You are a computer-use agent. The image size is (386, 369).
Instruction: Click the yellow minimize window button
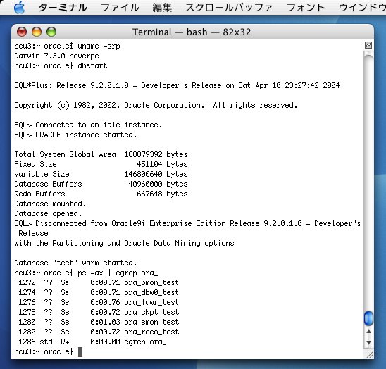click(37, 32)
